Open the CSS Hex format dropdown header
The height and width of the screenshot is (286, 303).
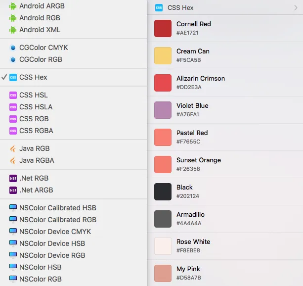pyautogui.click(x=225, y=7)
